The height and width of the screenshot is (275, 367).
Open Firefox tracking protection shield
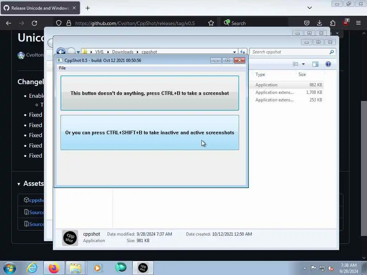point(59,23)
